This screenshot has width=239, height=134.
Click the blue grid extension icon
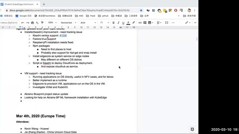coord(153,10)
